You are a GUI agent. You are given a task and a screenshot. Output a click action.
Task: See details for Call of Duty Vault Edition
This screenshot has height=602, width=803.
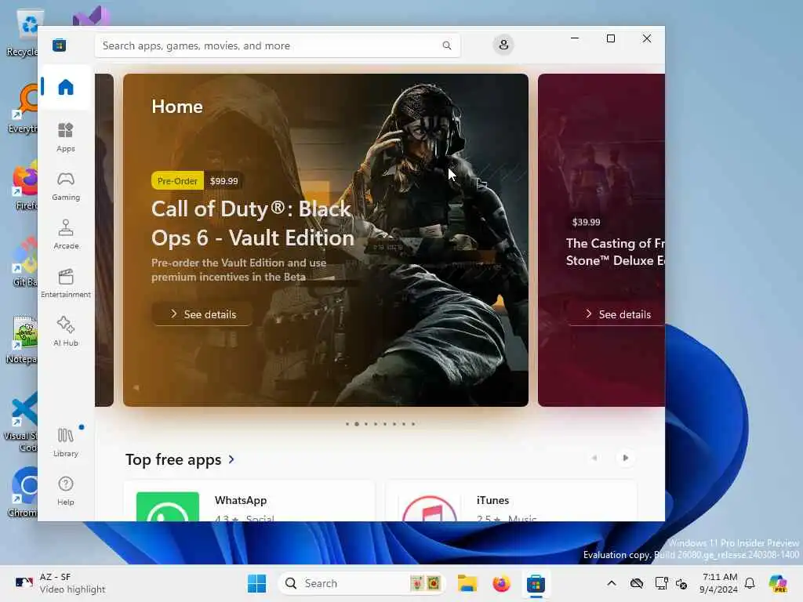coord(203,314)
